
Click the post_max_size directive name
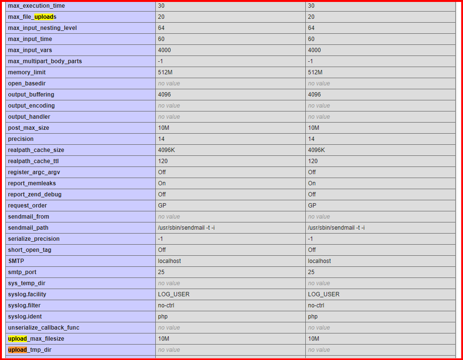[28, 128]
